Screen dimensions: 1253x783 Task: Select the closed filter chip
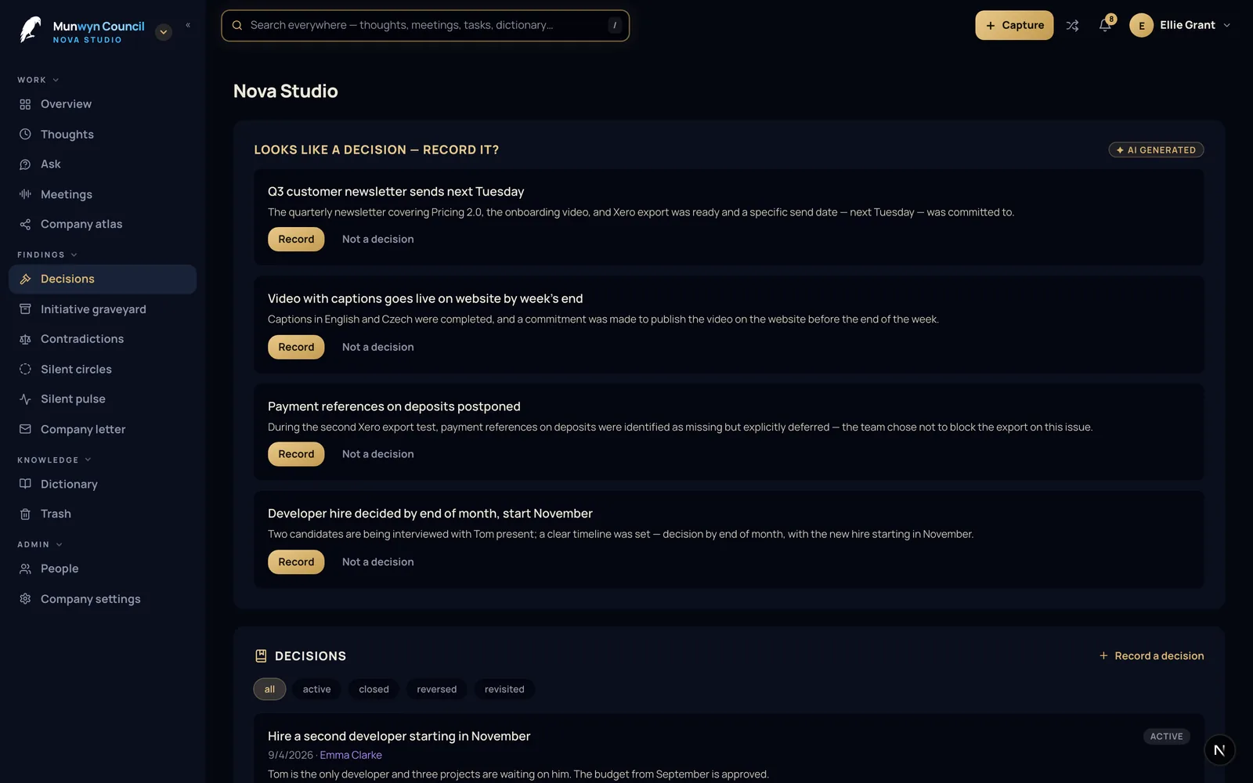point(374,689)
